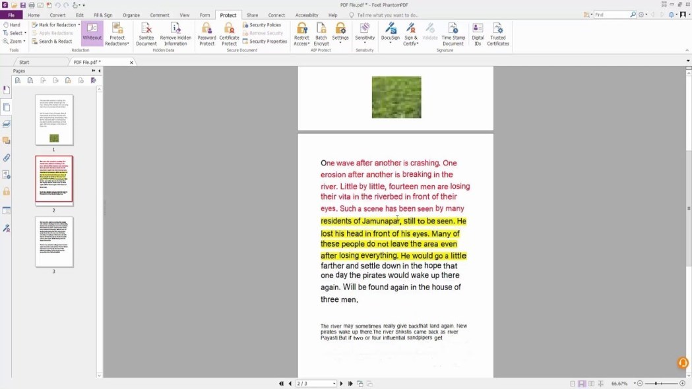This screenshot has height=389, width=692.
Task: Click Remove Hidden Information
Action: tap(175, 33)
